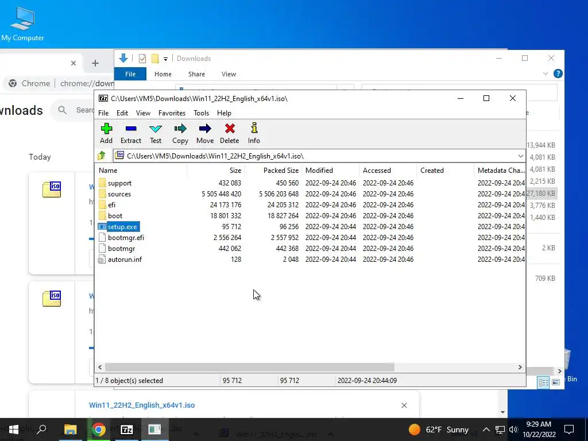The height and width of the screenshot is (441, 588).
Task: Run the Test archive tool
Action: (x=156, y=129)
